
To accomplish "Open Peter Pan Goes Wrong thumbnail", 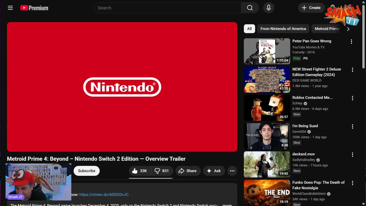I will [x=267, y=51].
